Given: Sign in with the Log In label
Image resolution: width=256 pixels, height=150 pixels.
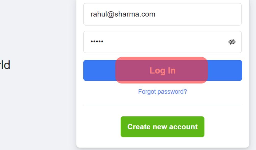Looking at the screenshot, I should point(163,71).
